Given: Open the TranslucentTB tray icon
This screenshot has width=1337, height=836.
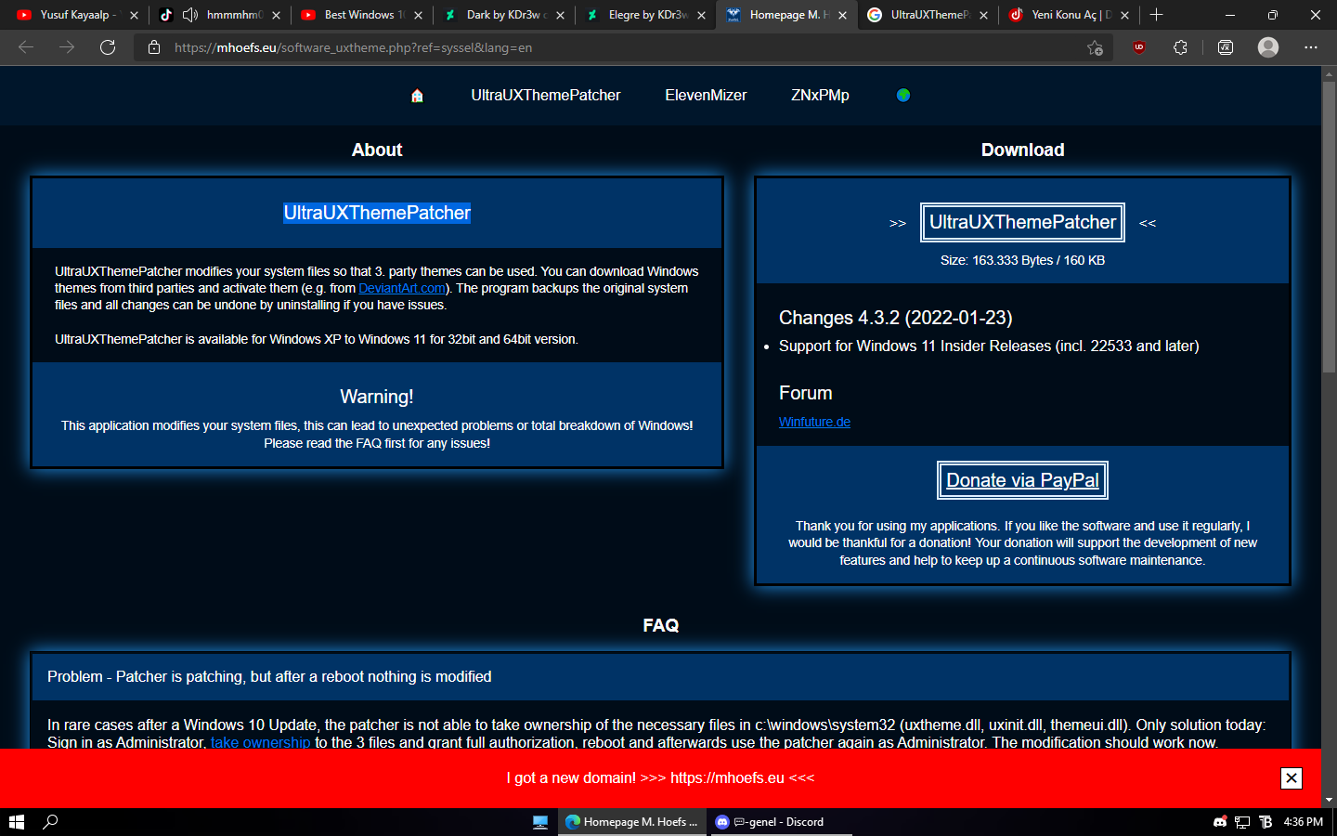Looking at the screenshot, I should pyautogui.click(x=1266, y=822).
